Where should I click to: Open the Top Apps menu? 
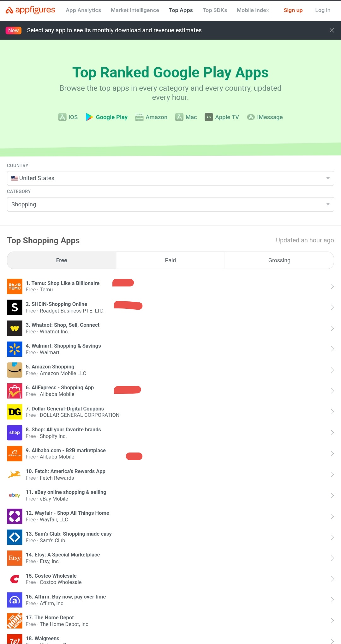(x=181, y=10)
